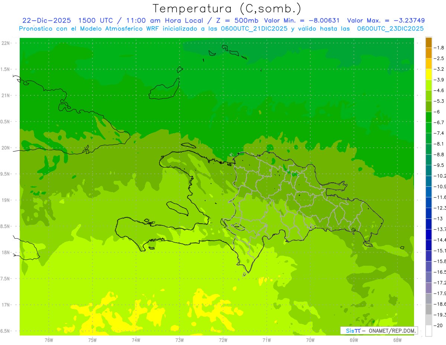Pick the white legend swatch below -20

pos(429,331)
